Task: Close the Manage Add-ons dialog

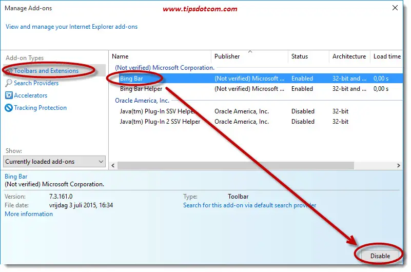Action: 395,8
